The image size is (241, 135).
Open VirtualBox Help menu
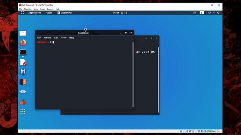pos(58,9)
